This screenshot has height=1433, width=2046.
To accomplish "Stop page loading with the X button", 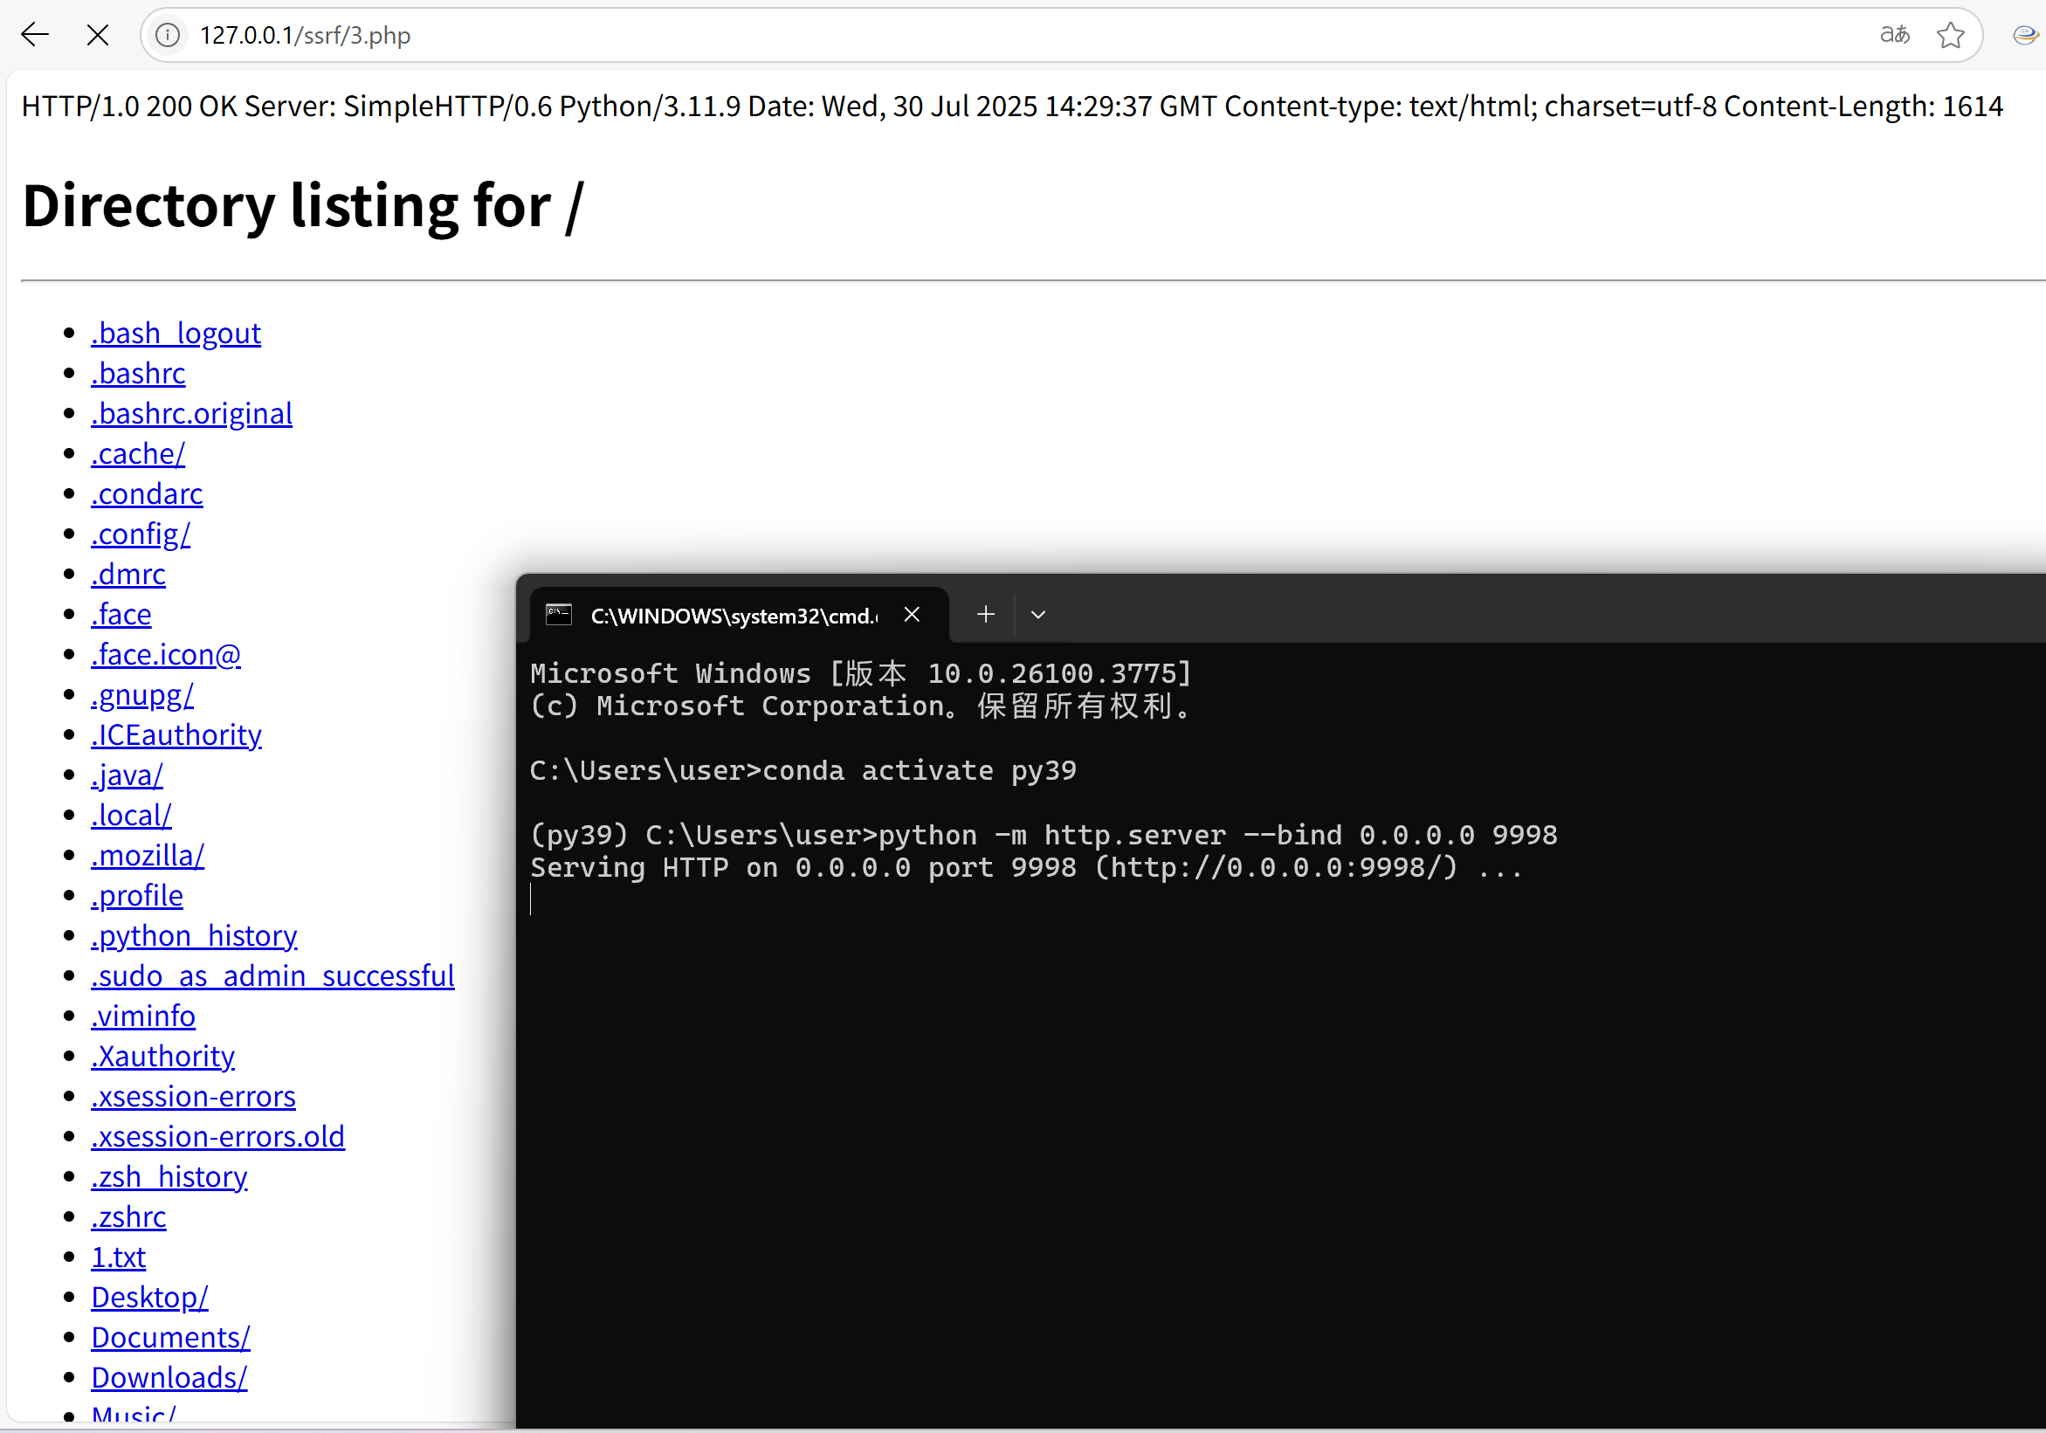I will [x=98, y=35].
